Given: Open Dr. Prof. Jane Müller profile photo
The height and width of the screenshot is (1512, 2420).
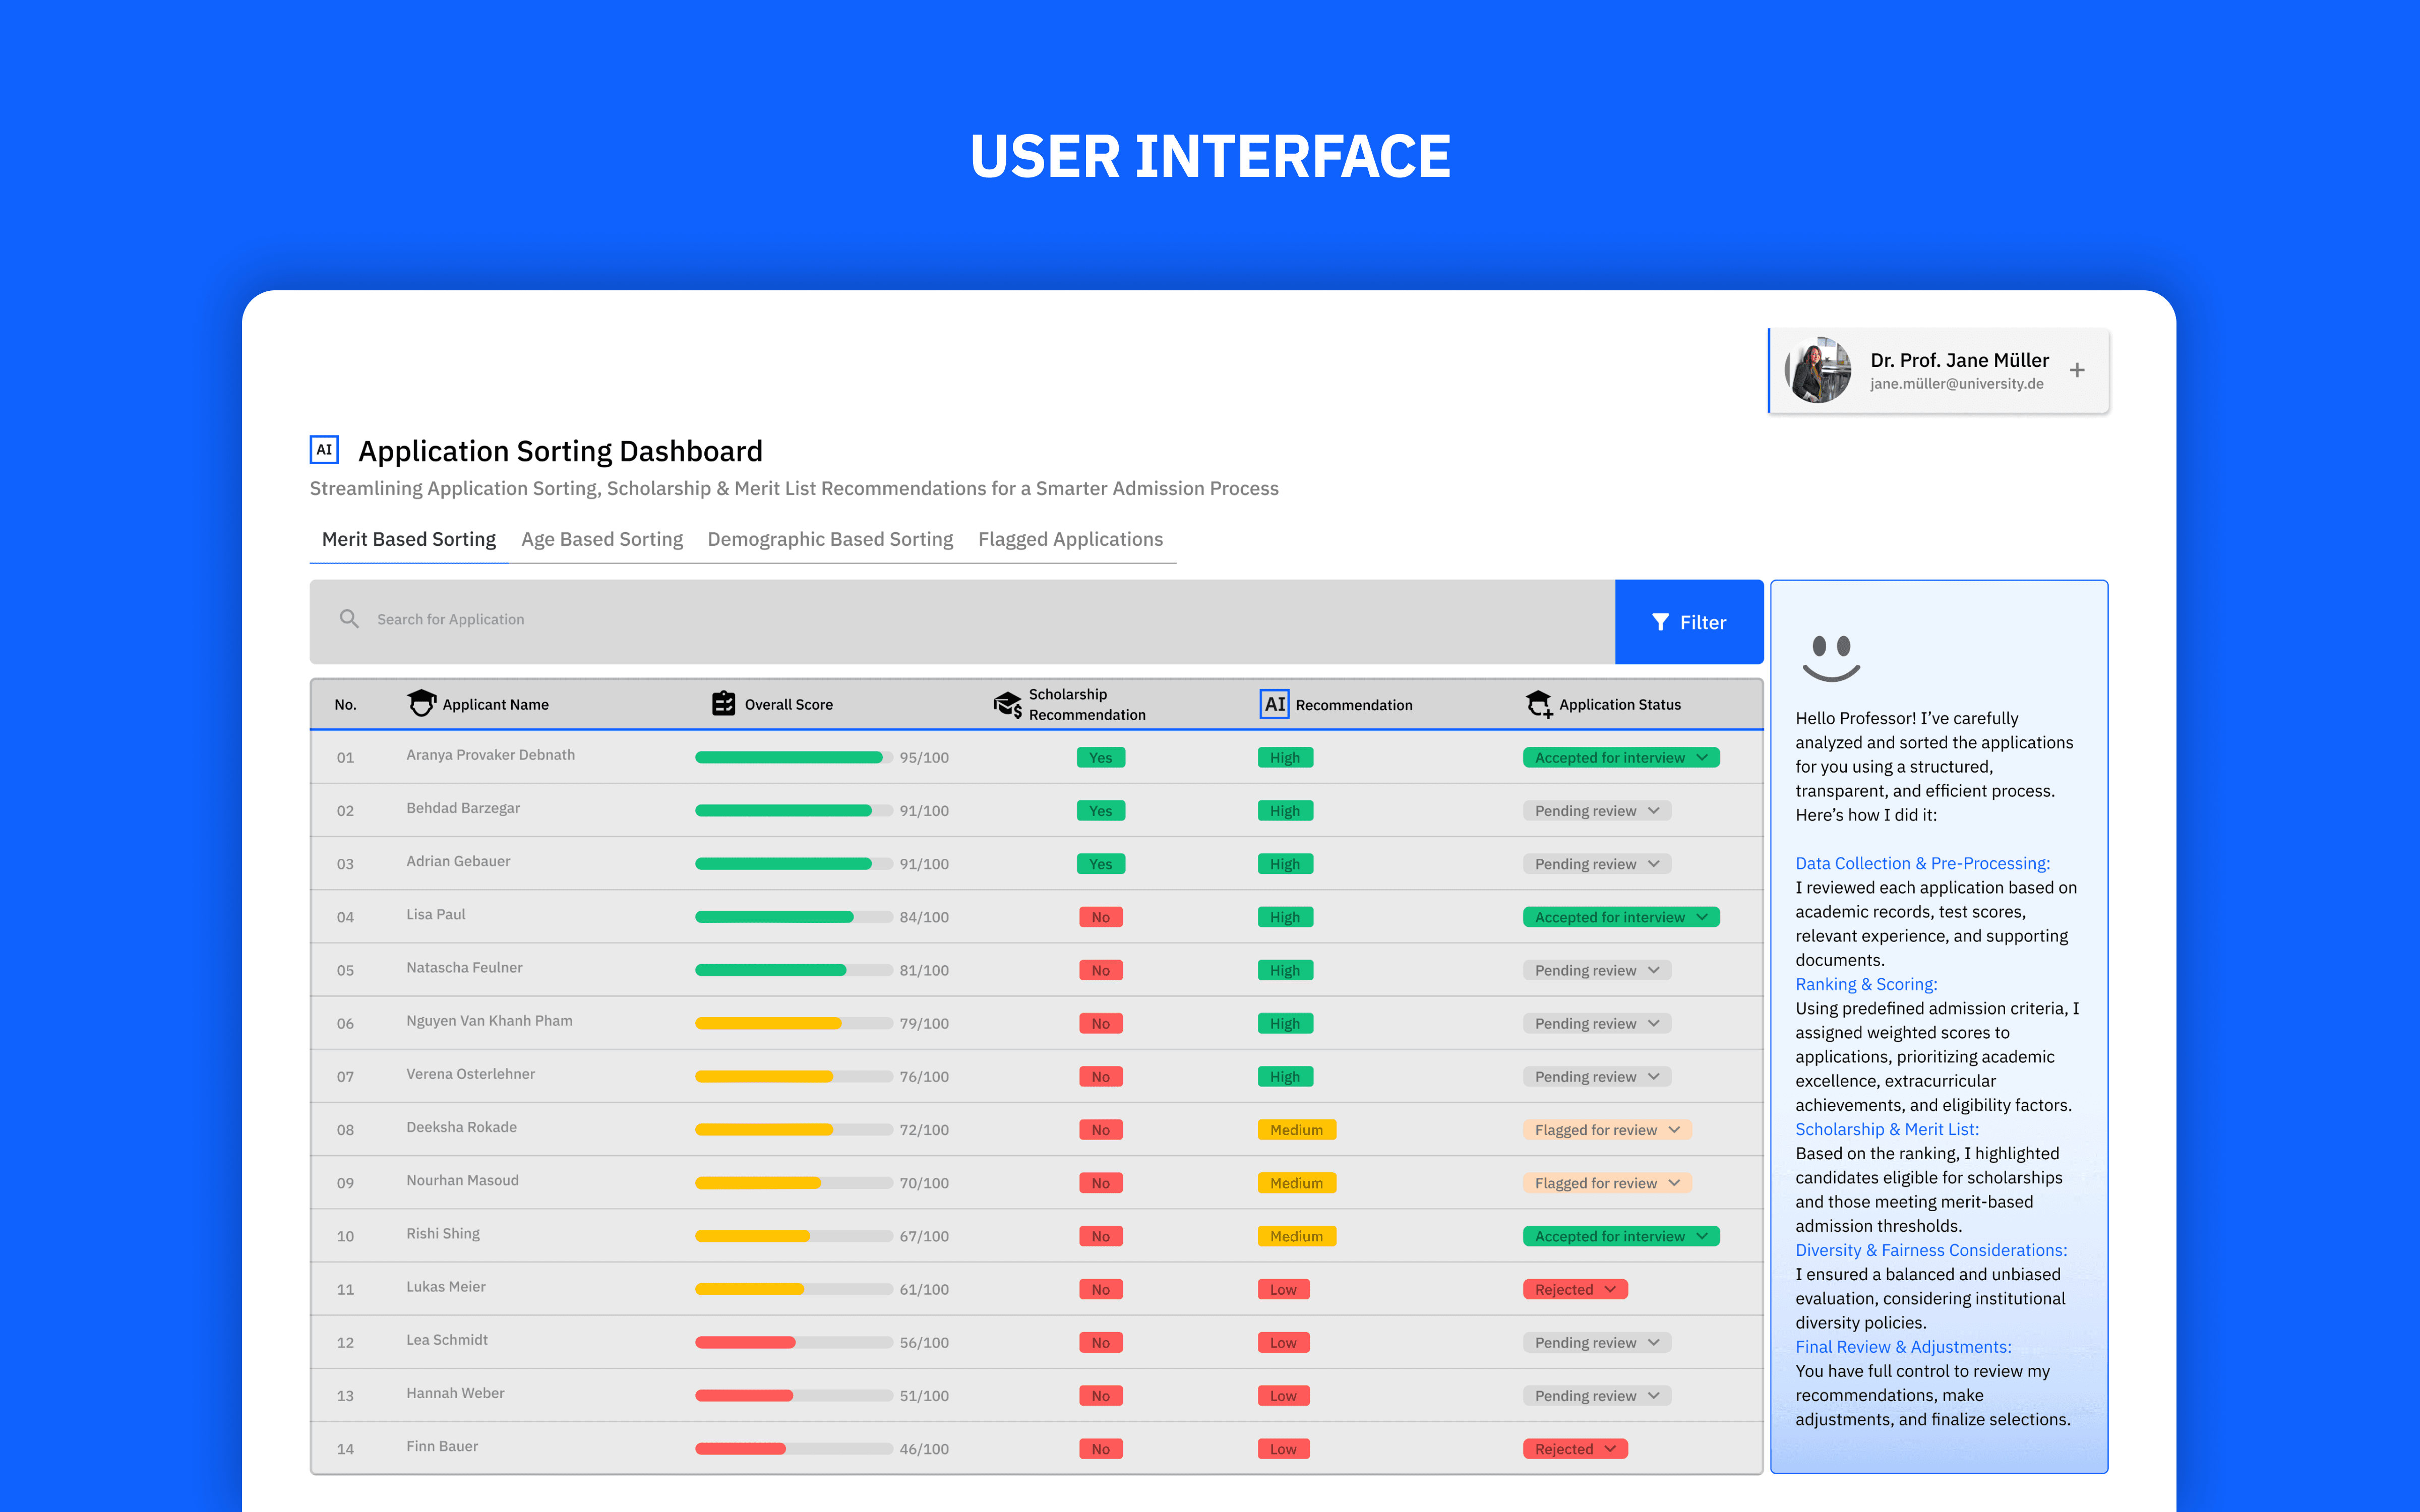Looking at the screenshot, I should tap(1819, 370).
